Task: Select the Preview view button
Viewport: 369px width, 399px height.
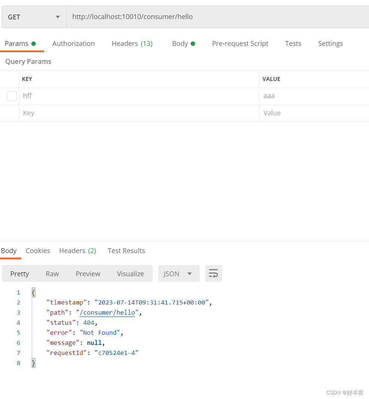Action: point(88,274)
